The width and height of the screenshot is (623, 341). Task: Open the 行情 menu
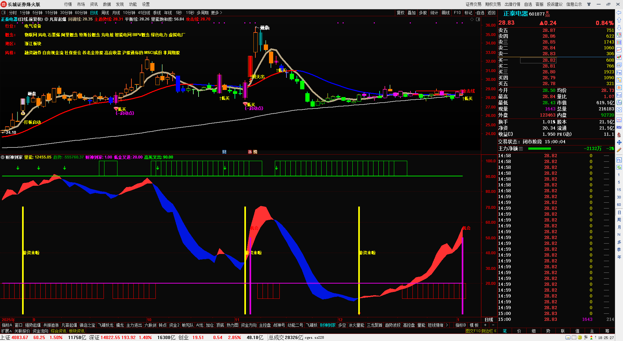click(68, 4)
